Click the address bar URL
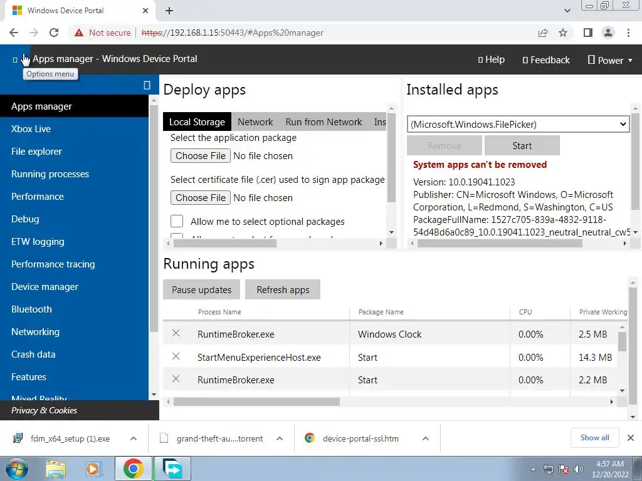This screenshot has width=642, height=481. pyautogui.click(x=232, y=33)
